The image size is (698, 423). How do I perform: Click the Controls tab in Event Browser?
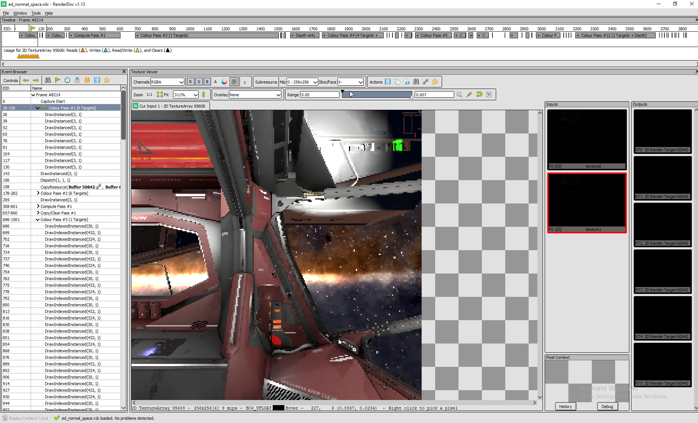(x=11, y=81)
